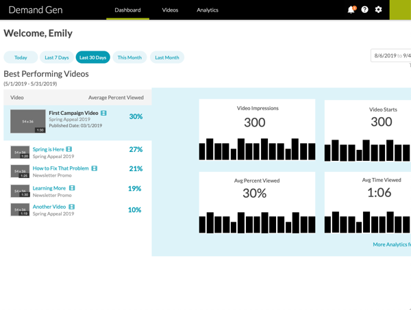Click the 10% value for Another Video
Image resolution: width=411 pixels, height=310 pixels.
134,209
